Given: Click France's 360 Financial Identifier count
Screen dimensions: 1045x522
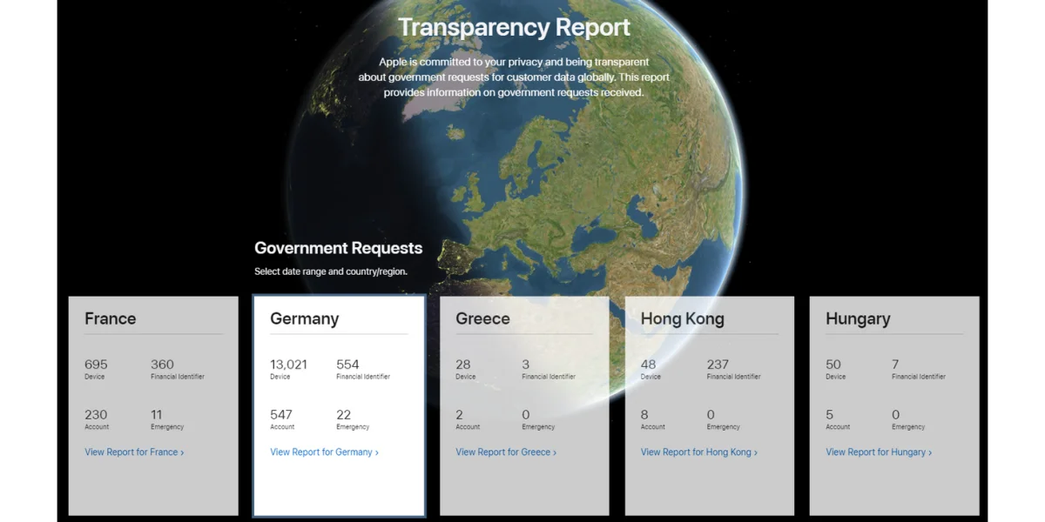Looking at the screenshot, I should [162, 365].
